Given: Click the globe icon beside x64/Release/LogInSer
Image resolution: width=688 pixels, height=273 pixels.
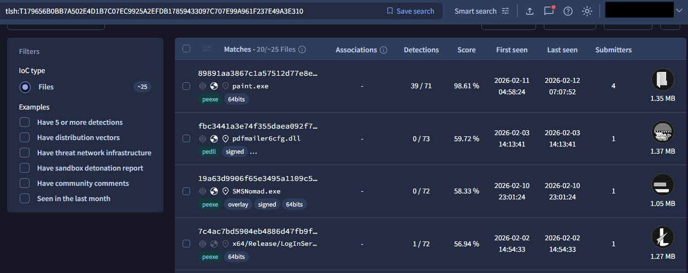Looking at the screenshot, I should tap(214, 244).
